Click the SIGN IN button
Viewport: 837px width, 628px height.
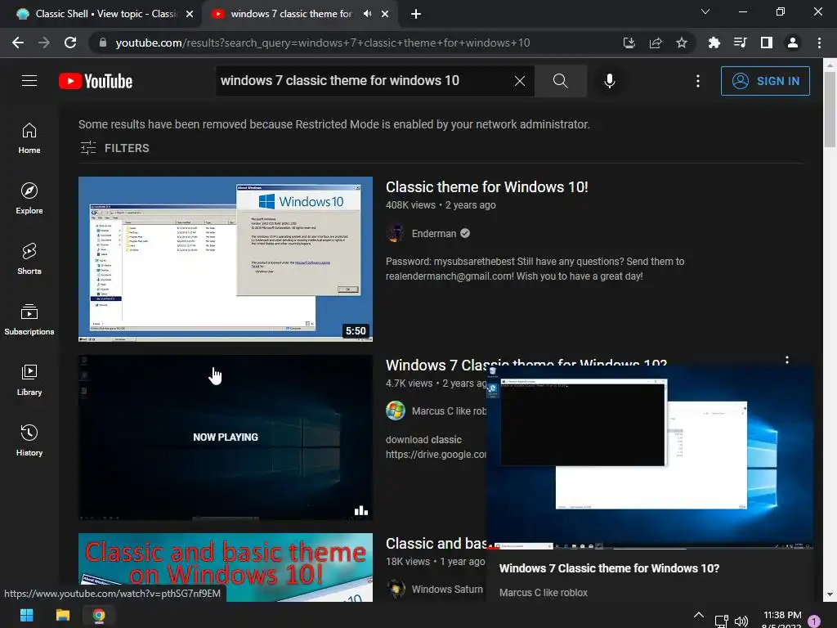coord(765,81)
